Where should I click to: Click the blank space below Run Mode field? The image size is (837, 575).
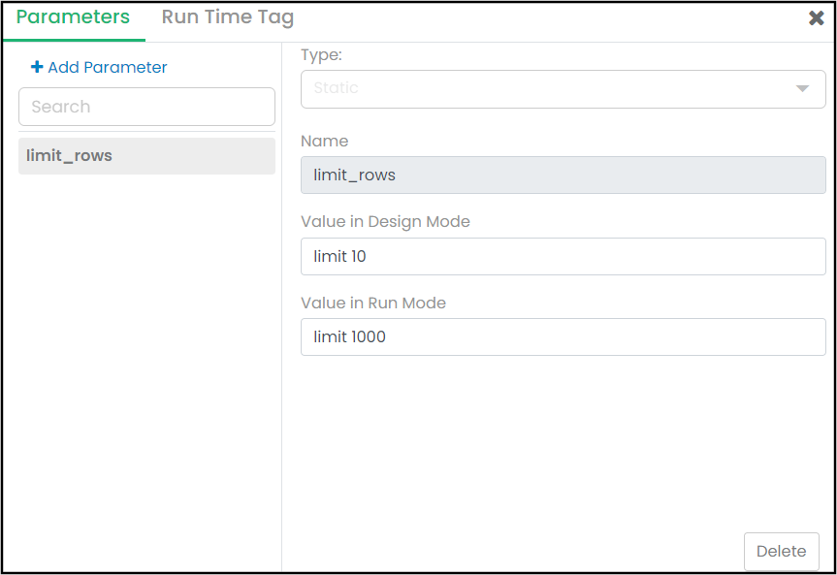[x=563, y=436]
